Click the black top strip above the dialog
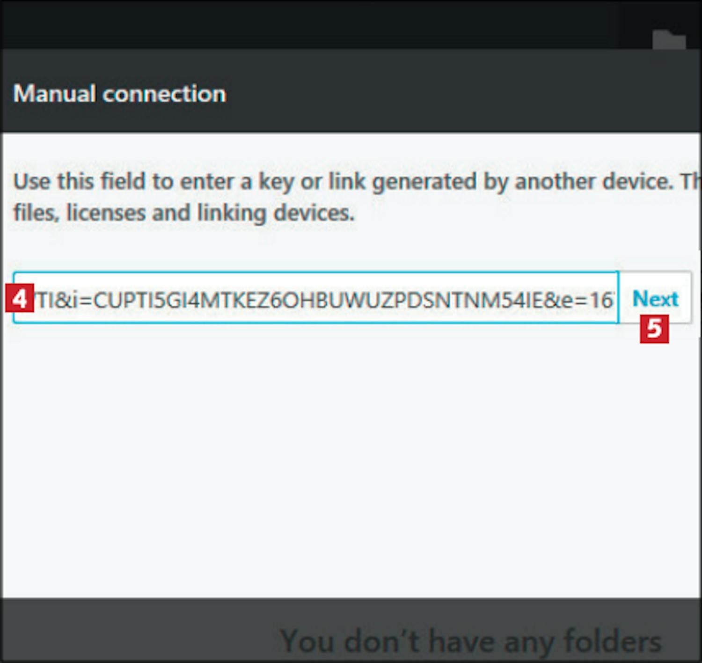This screenshot has width=702, height=663. click(x=328, y=23)
